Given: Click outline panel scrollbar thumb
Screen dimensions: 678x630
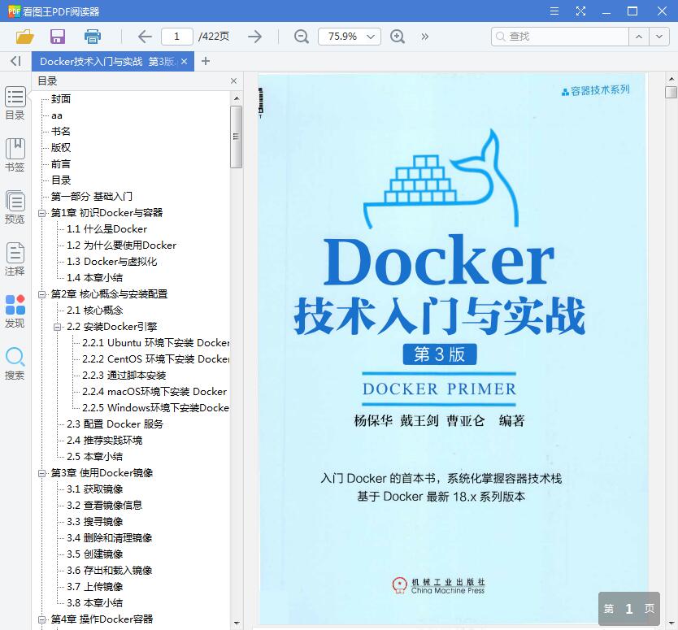Looking at the screenshot, I should click(236, 137).
